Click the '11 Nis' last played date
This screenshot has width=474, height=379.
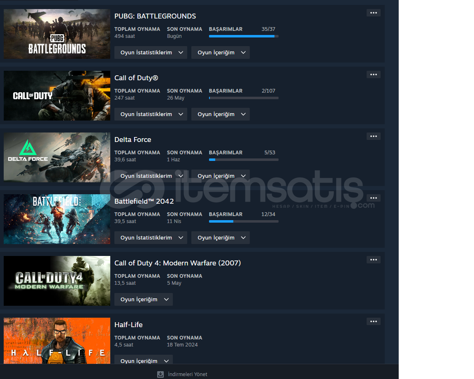(x=174, y=221)
